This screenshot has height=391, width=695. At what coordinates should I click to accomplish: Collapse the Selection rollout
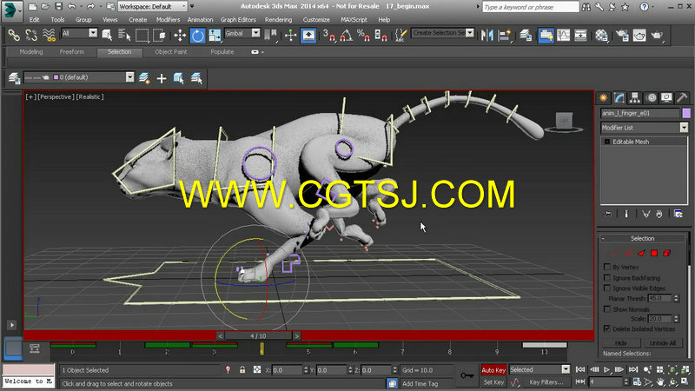click(643, 238)
